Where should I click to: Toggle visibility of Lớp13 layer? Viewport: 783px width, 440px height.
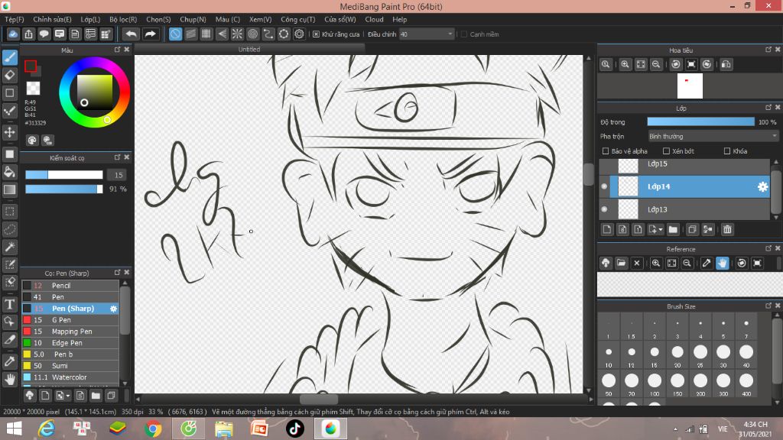(x=604, y=209)
